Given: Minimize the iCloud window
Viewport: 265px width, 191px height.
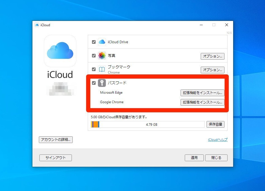Looking at the screenshot, I should pos(201,25).
